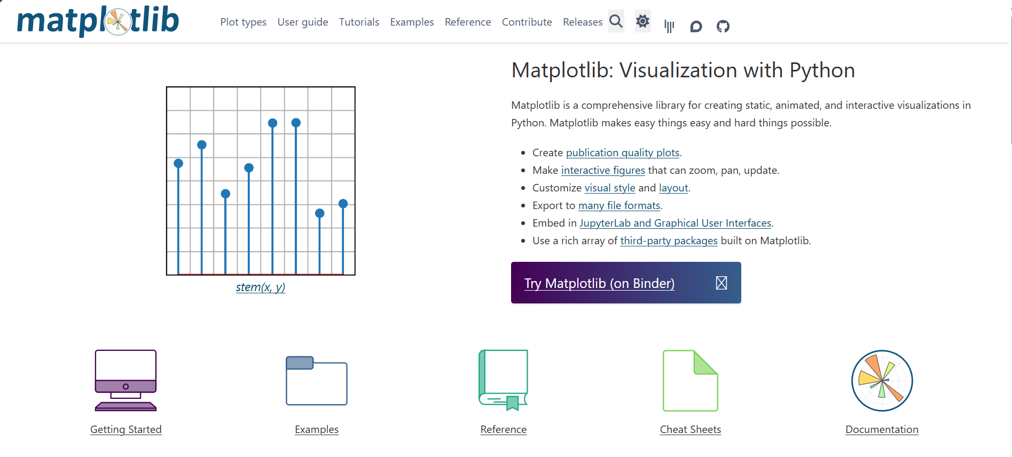Open the Reference book icon
Screen dimensions: 1012x457
click(503, 380)
